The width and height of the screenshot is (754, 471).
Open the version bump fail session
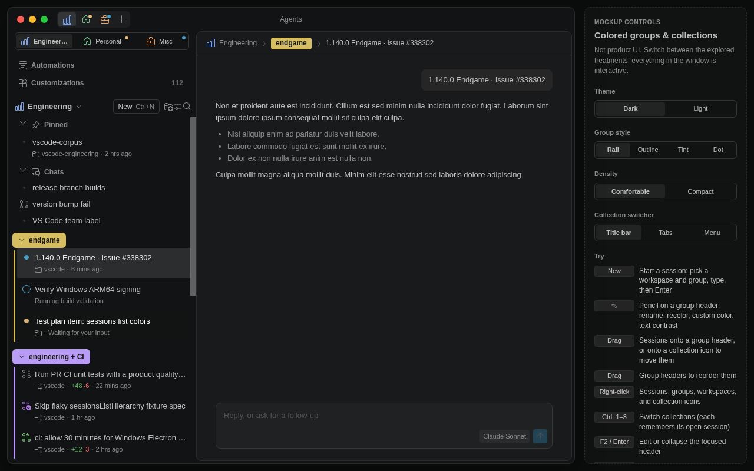coord(103,204)
